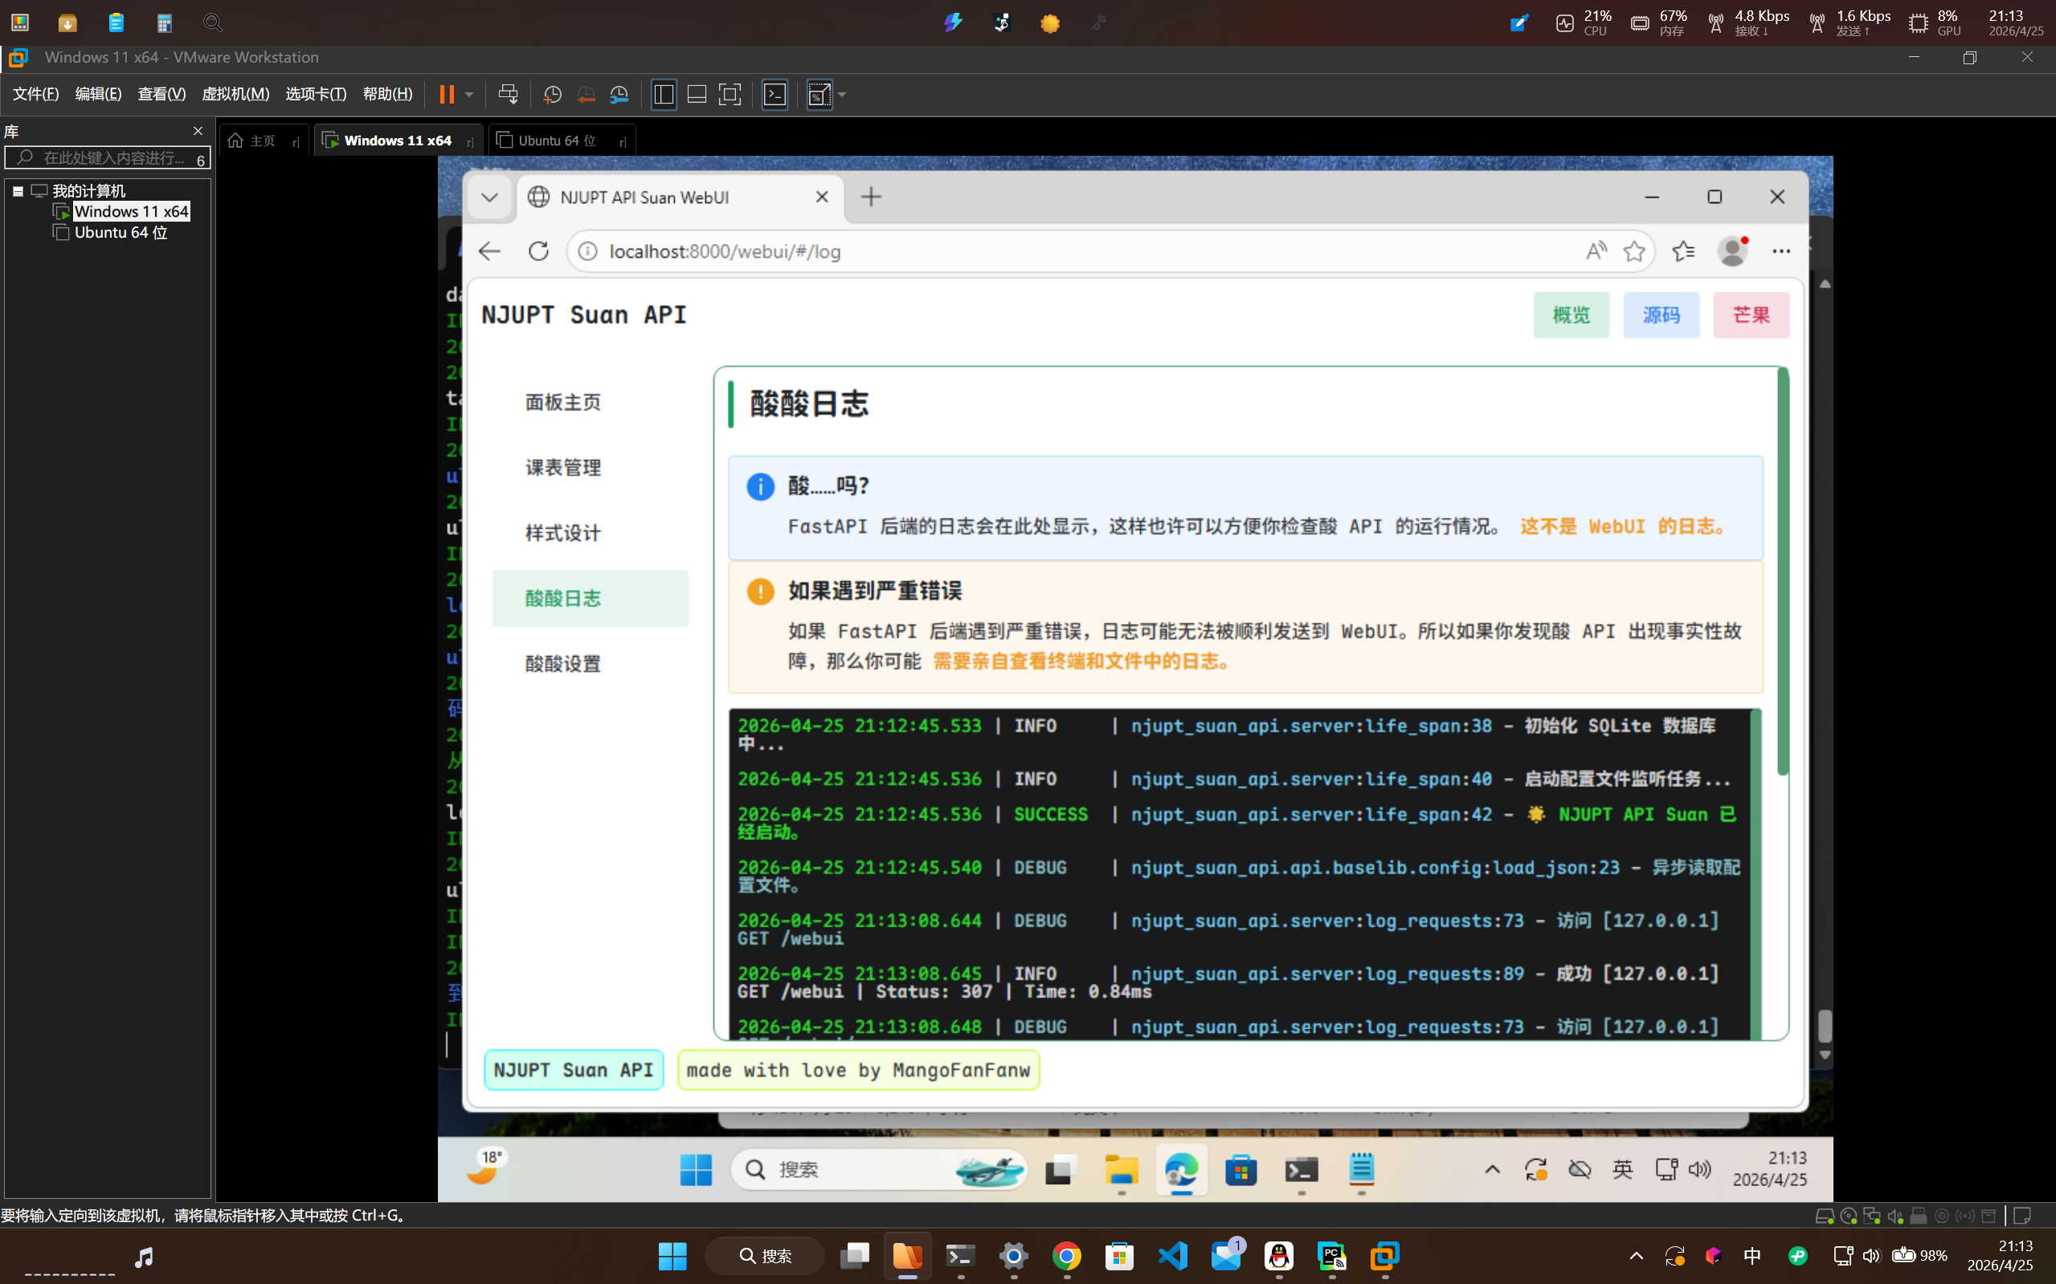
Task: Open the VMware console view icon
Action: pos(775,94)
